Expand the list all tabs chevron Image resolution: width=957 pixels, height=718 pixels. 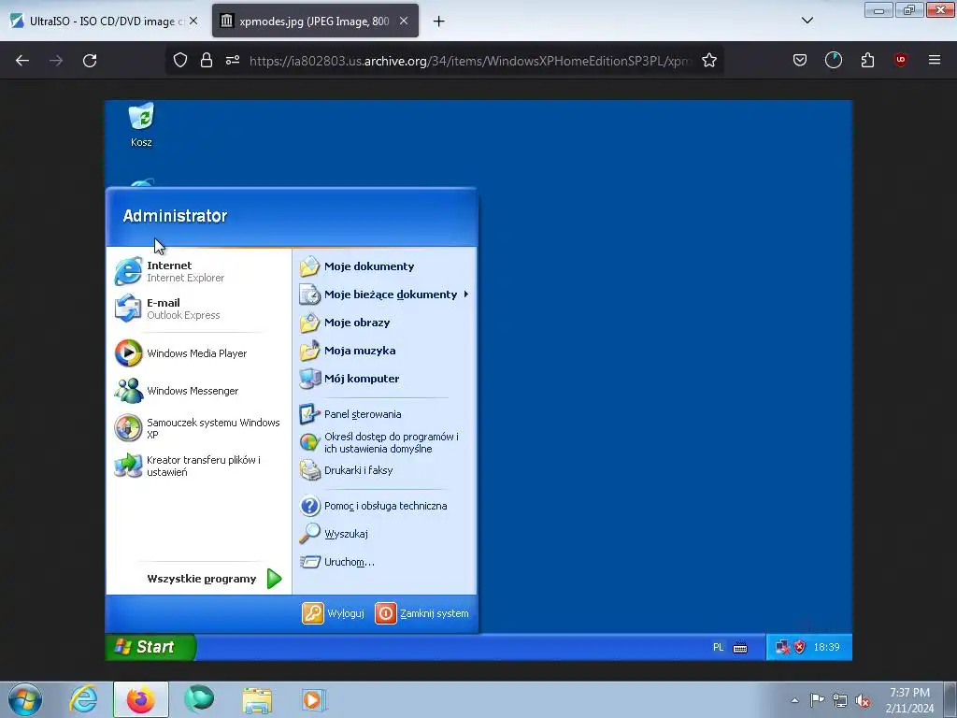click(807, 21)
